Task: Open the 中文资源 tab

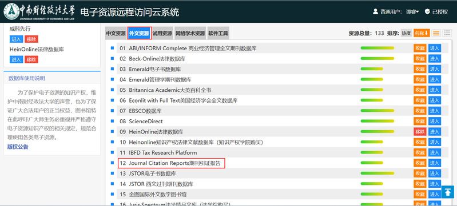Action: [x=116, y=33]
